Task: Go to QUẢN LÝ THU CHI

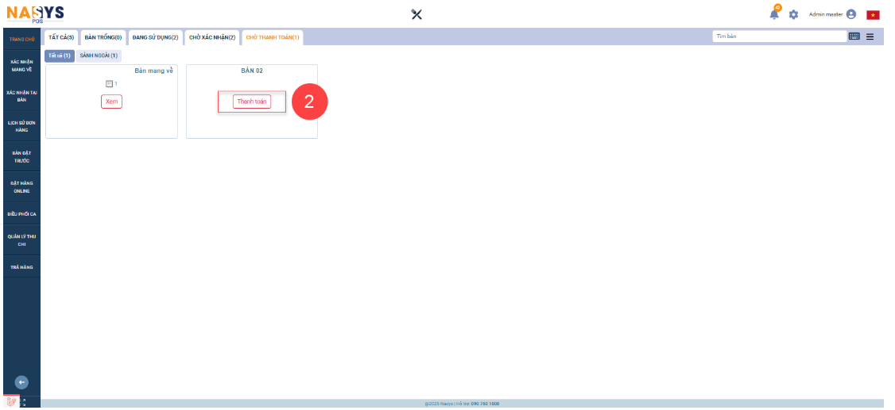Action: 22,239
